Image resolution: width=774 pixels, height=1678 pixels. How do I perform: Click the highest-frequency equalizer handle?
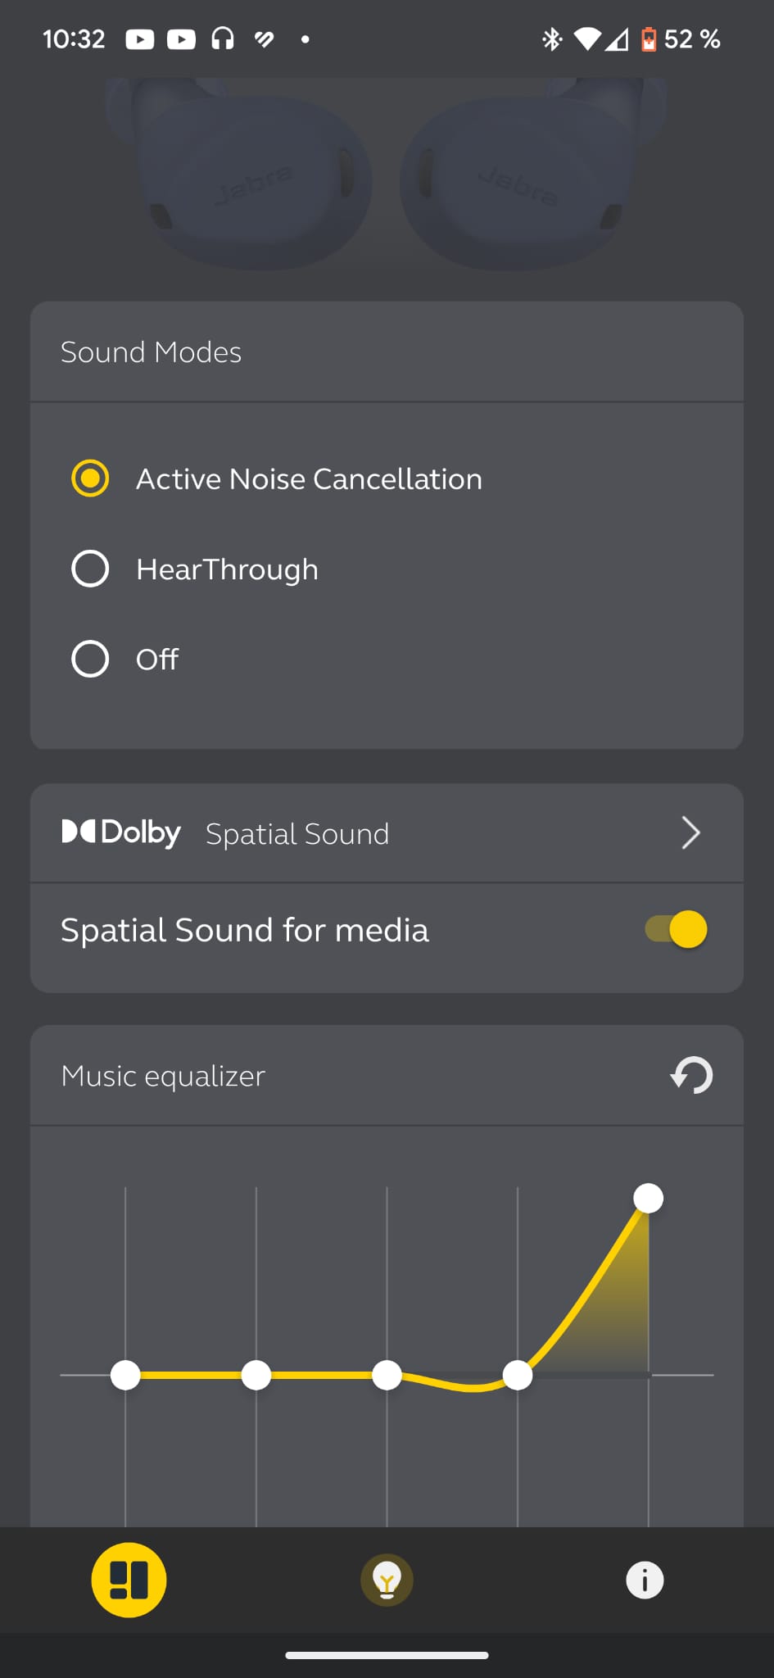tap(648, 1198)
